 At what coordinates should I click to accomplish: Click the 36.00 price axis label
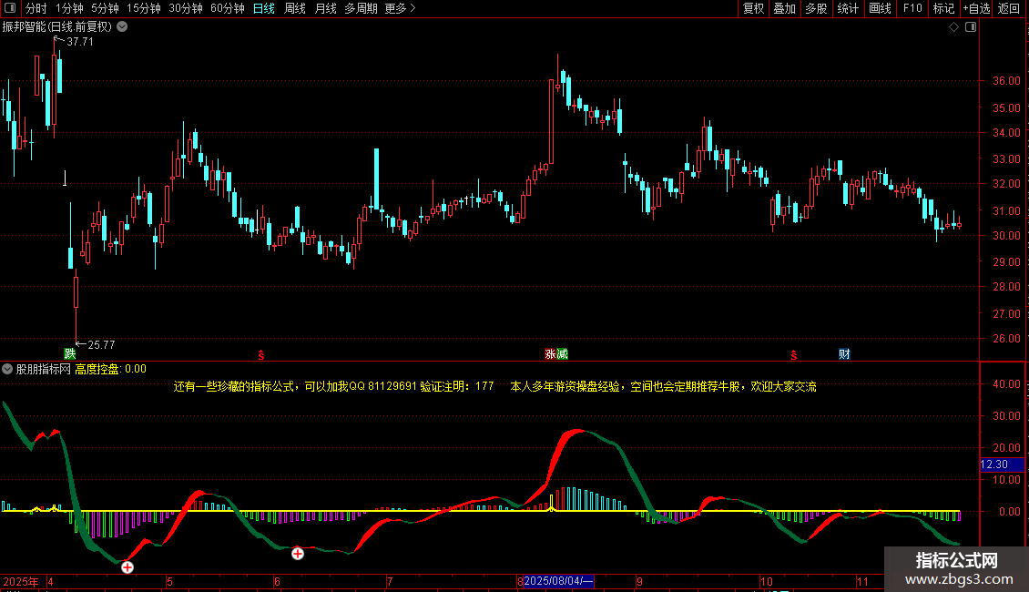(1006, 81)
